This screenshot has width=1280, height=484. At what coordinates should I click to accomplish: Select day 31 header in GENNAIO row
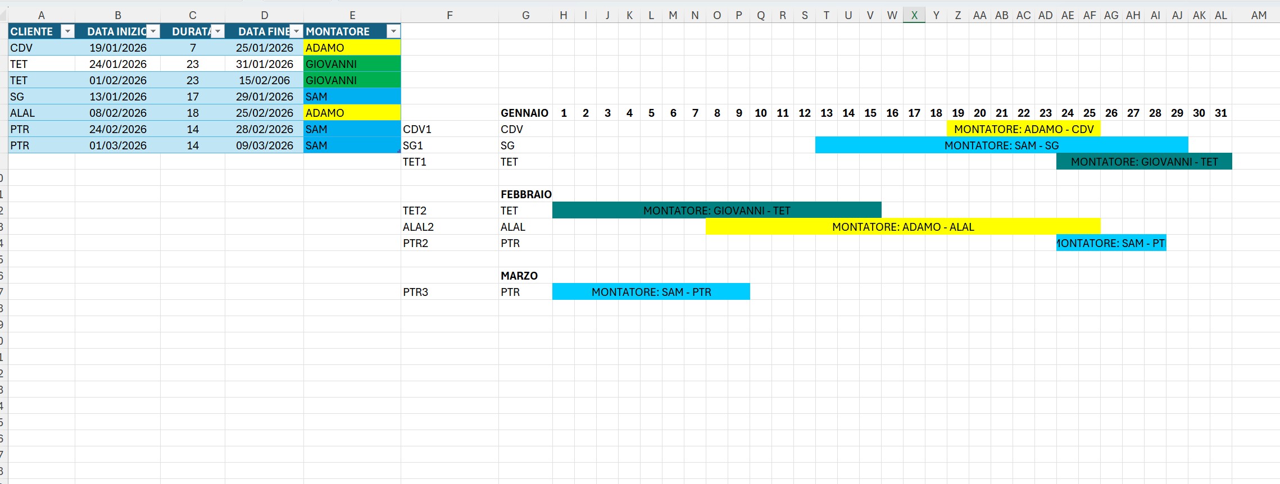(x=1221, y=113)
